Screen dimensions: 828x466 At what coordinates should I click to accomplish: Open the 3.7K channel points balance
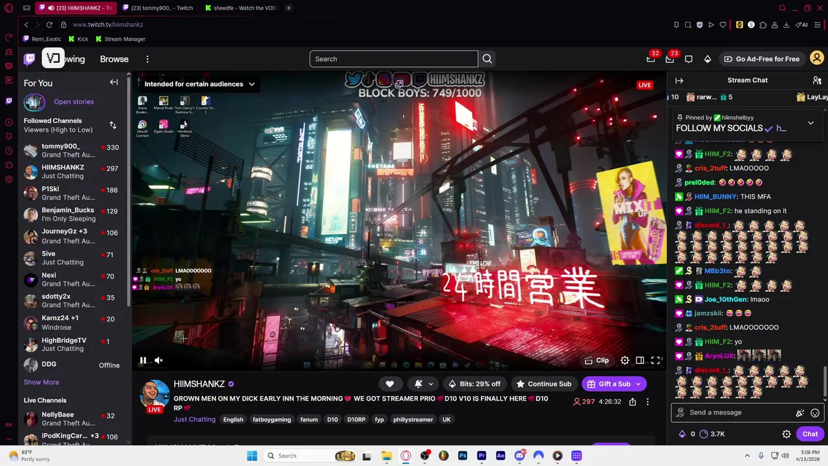[x=713, y=434]
